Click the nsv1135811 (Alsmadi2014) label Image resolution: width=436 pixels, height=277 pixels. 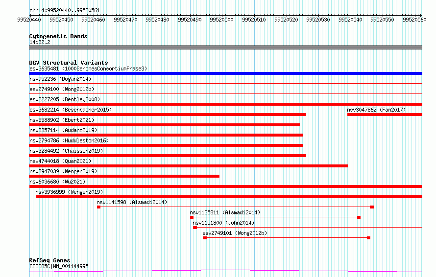pyautogui.click(x=225, y=212)
